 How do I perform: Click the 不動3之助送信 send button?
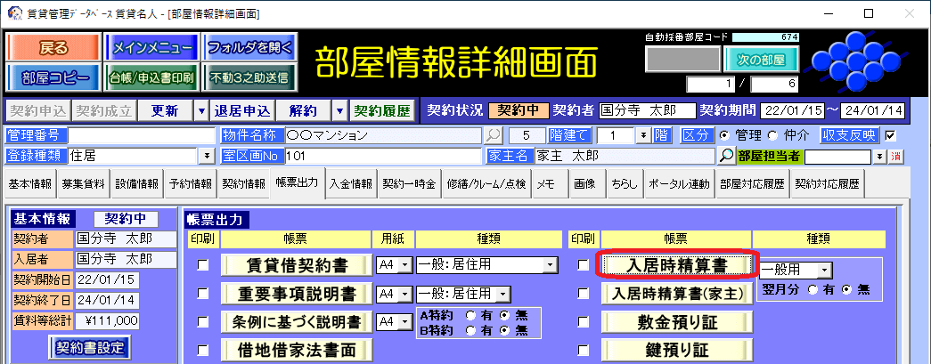249,77
